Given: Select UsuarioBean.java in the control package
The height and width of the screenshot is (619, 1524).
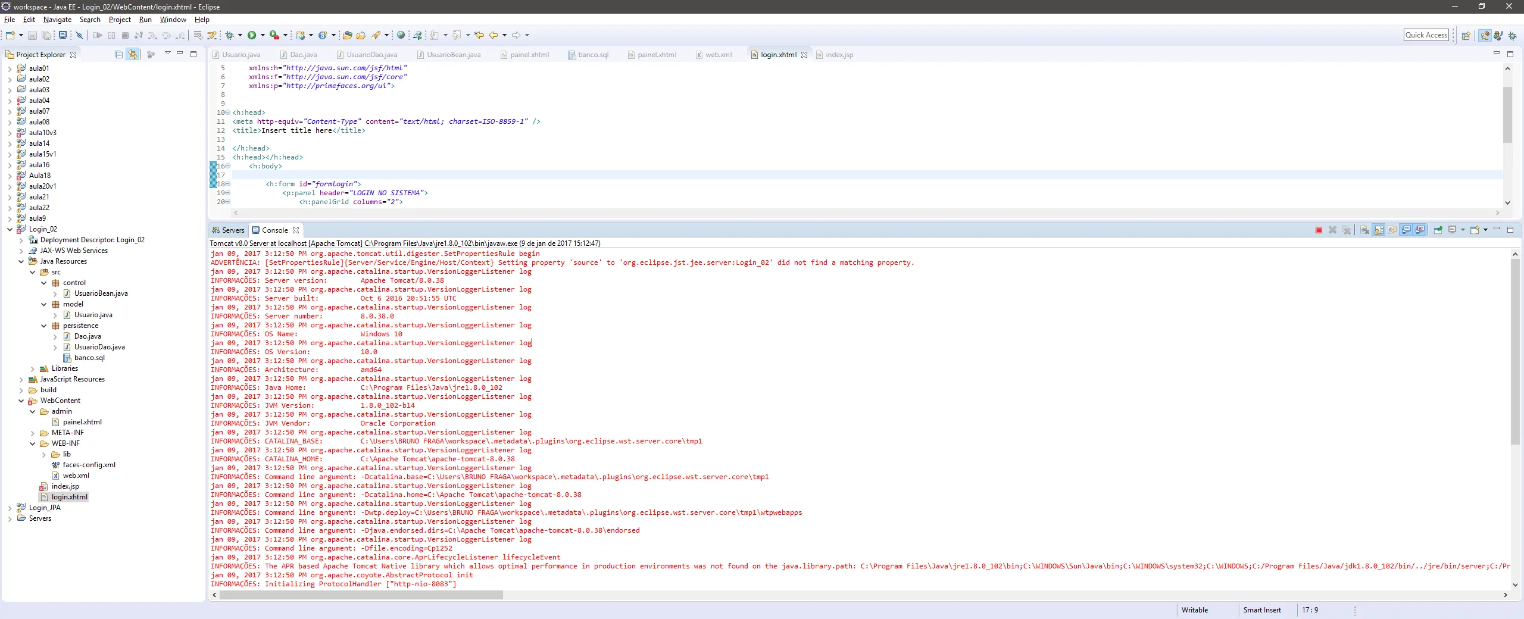Looking at the screenshot, I should click(x=101, y=293).
